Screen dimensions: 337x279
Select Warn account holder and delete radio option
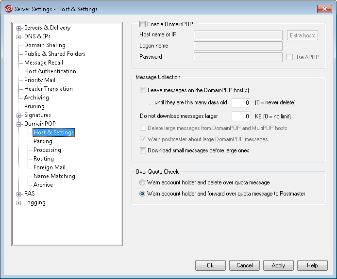[x=142, y=182]
